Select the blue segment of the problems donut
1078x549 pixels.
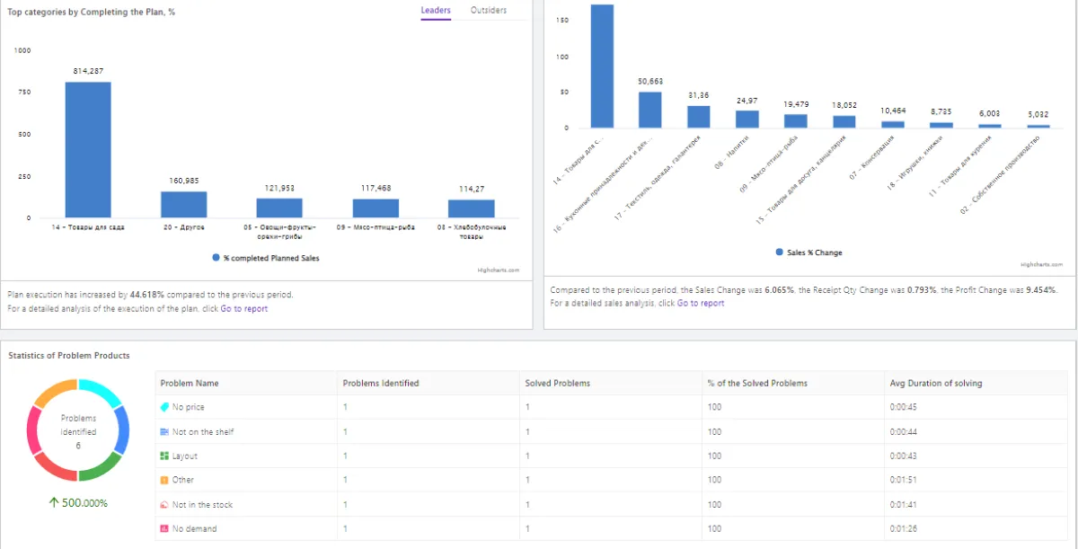point(122,429)
